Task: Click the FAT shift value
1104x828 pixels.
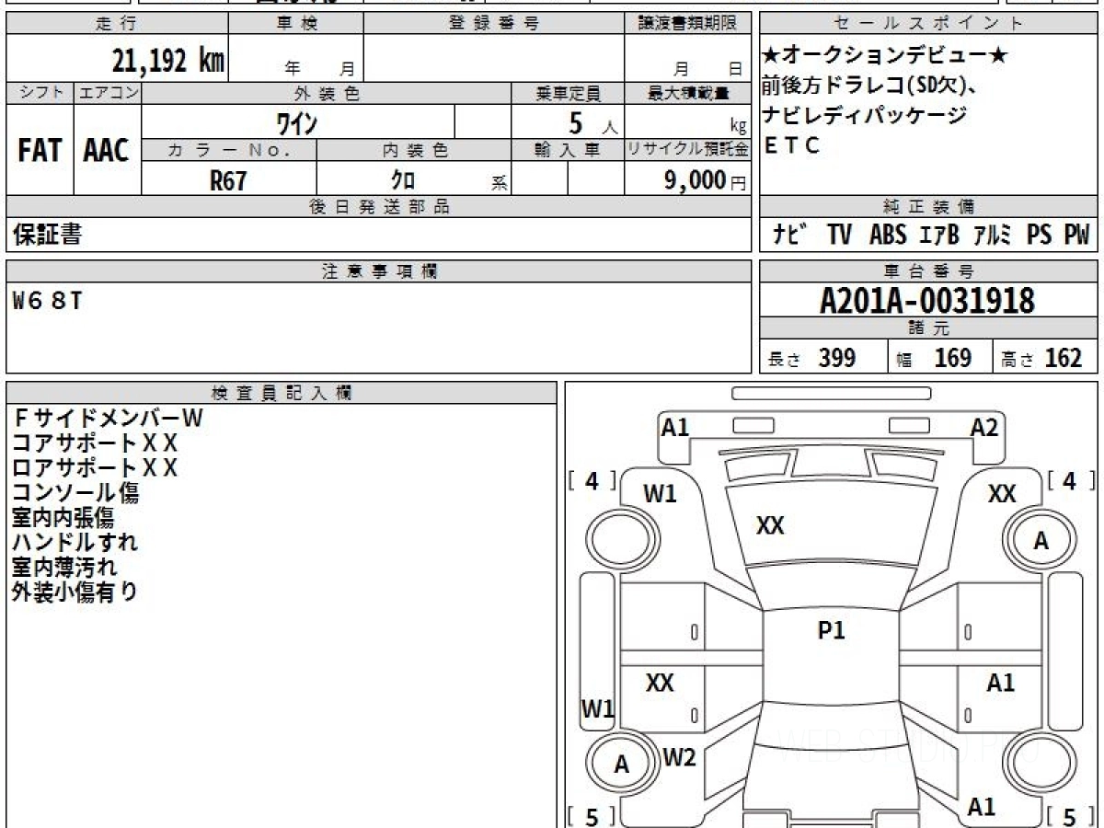Action: pos(40,151)
